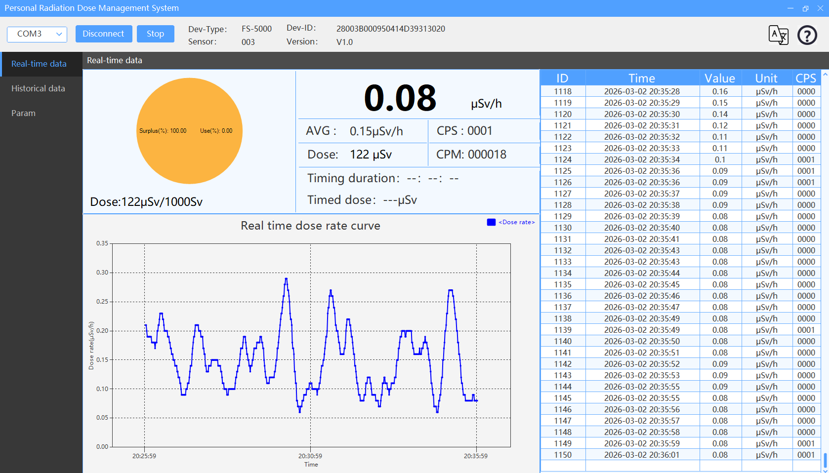Open the help question mark icon

(x=807, y=35)
